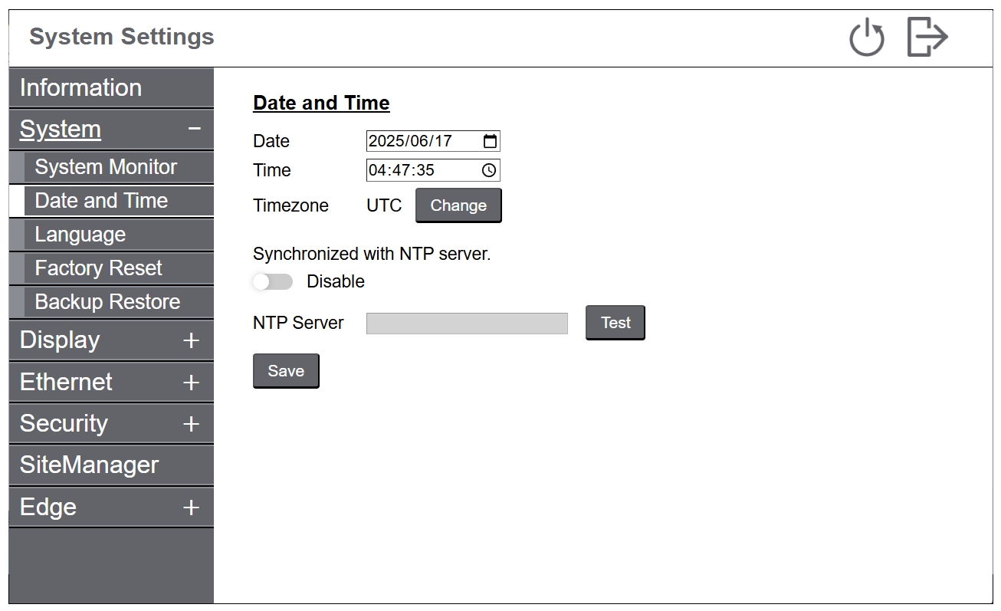Toggle the NTP synchronization switch
This screenshot has height=611, width=1001.
(273, 282)
